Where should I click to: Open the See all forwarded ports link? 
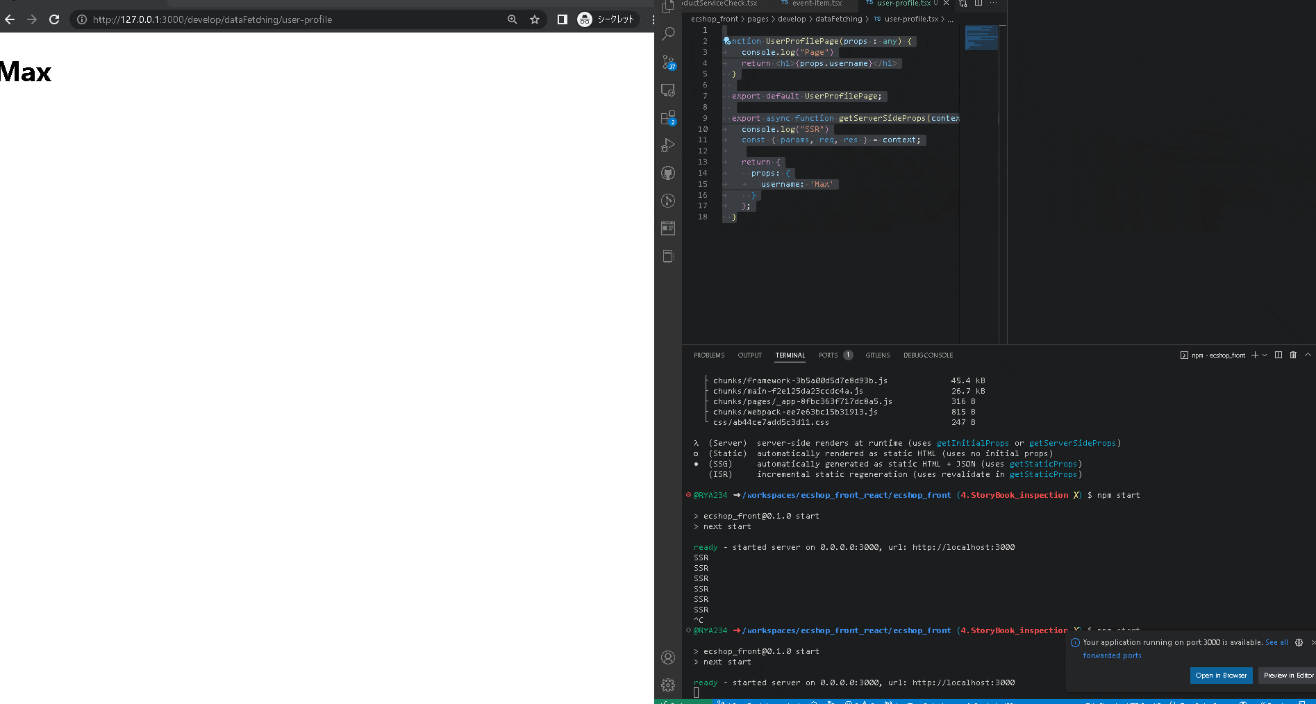coord(1276,643)
